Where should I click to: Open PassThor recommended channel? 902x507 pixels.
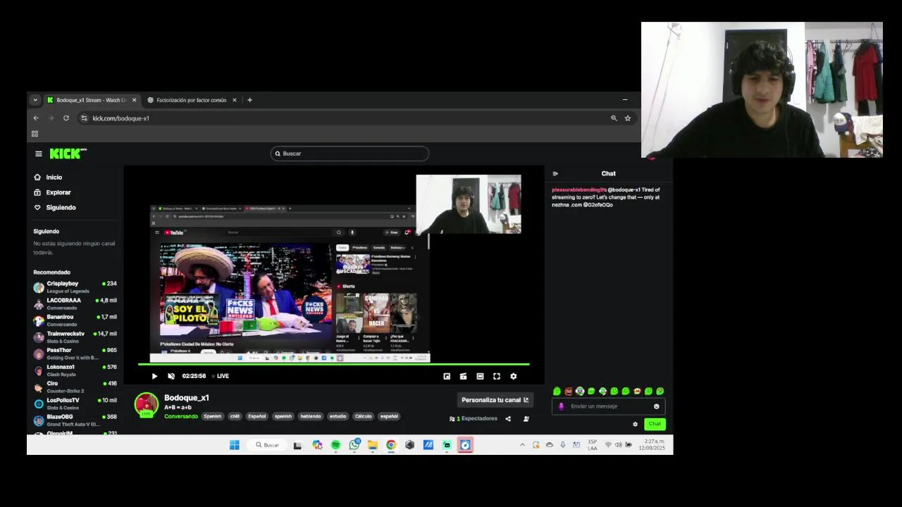coord(75,353)
